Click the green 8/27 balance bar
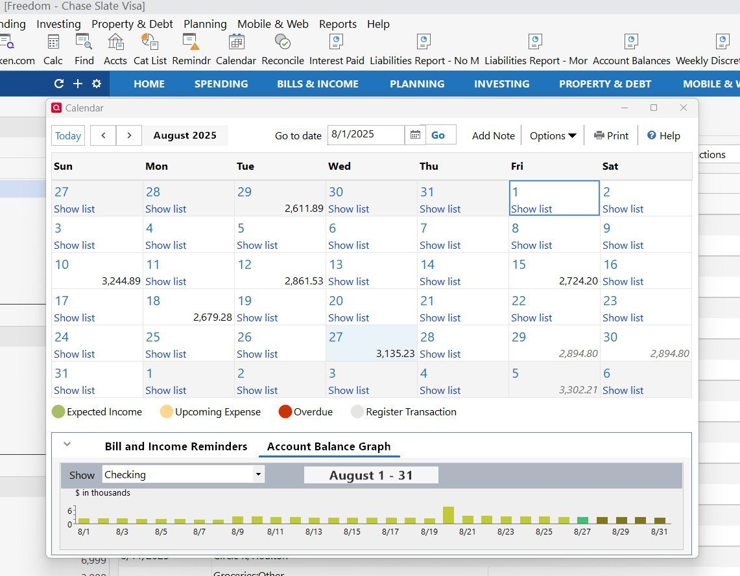 [x=583, y=520]
